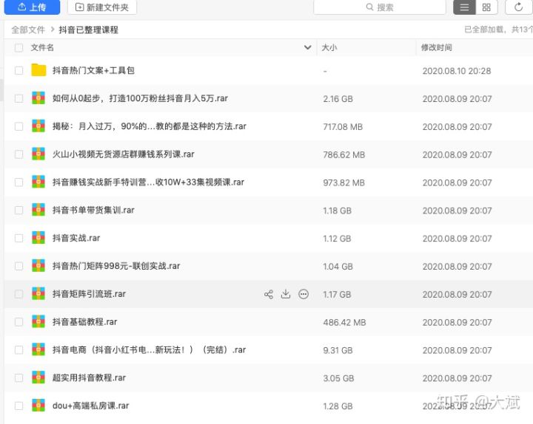533x424 pixels.
Task: Open 抖音电商（抖音小红书电…新玩法！）（完结）.rar
Action: [149, 350]
